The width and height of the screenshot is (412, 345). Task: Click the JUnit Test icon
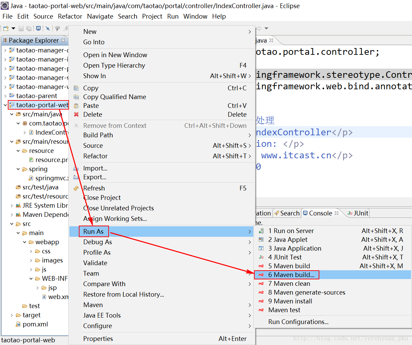261,257
